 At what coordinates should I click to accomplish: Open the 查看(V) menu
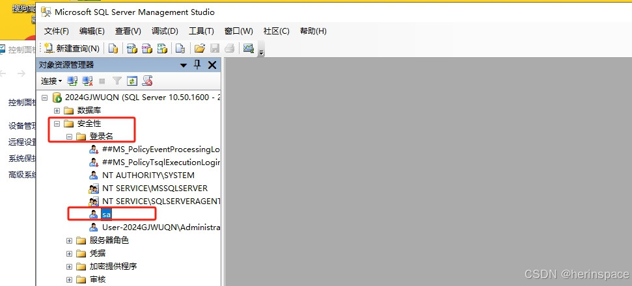click(x=128, y=31)
